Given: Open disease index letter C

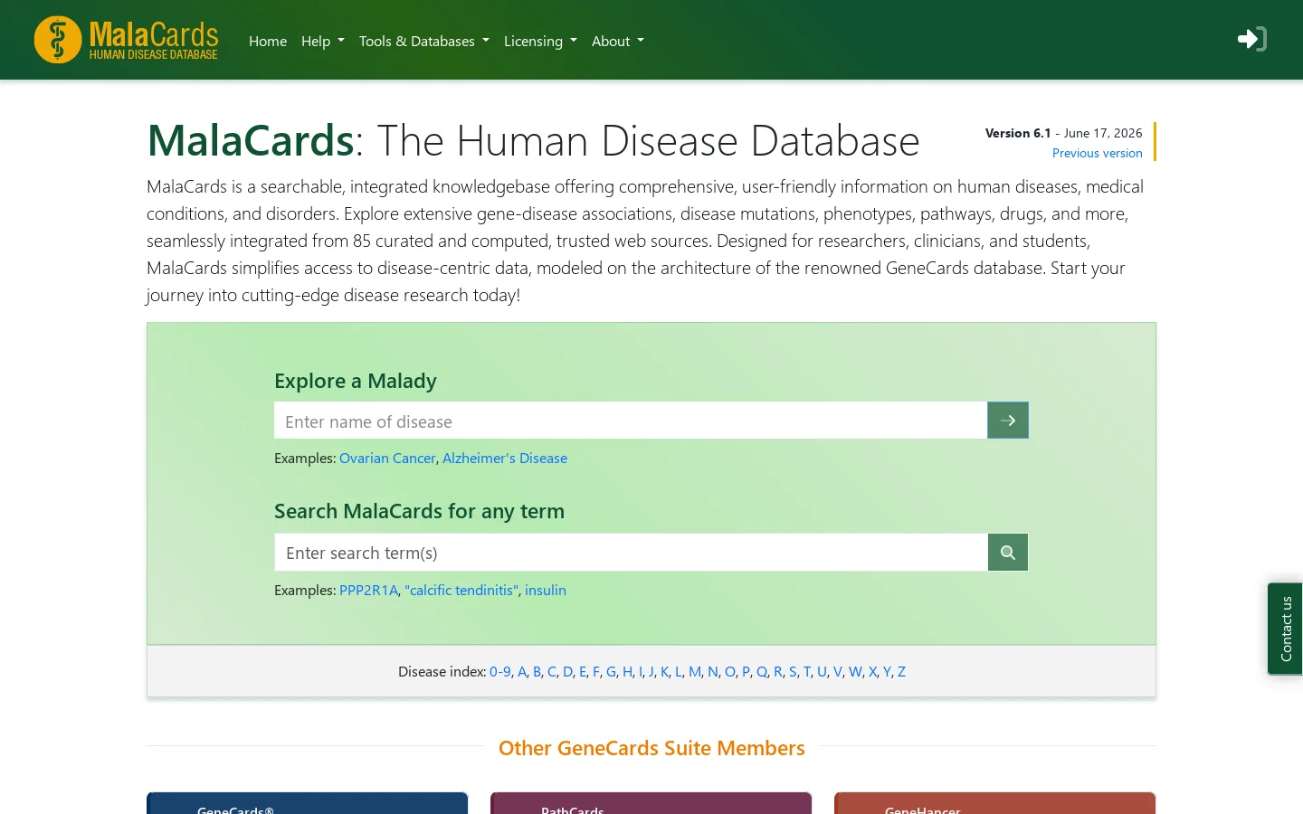Looking at the screenshot, I should 552,671.
